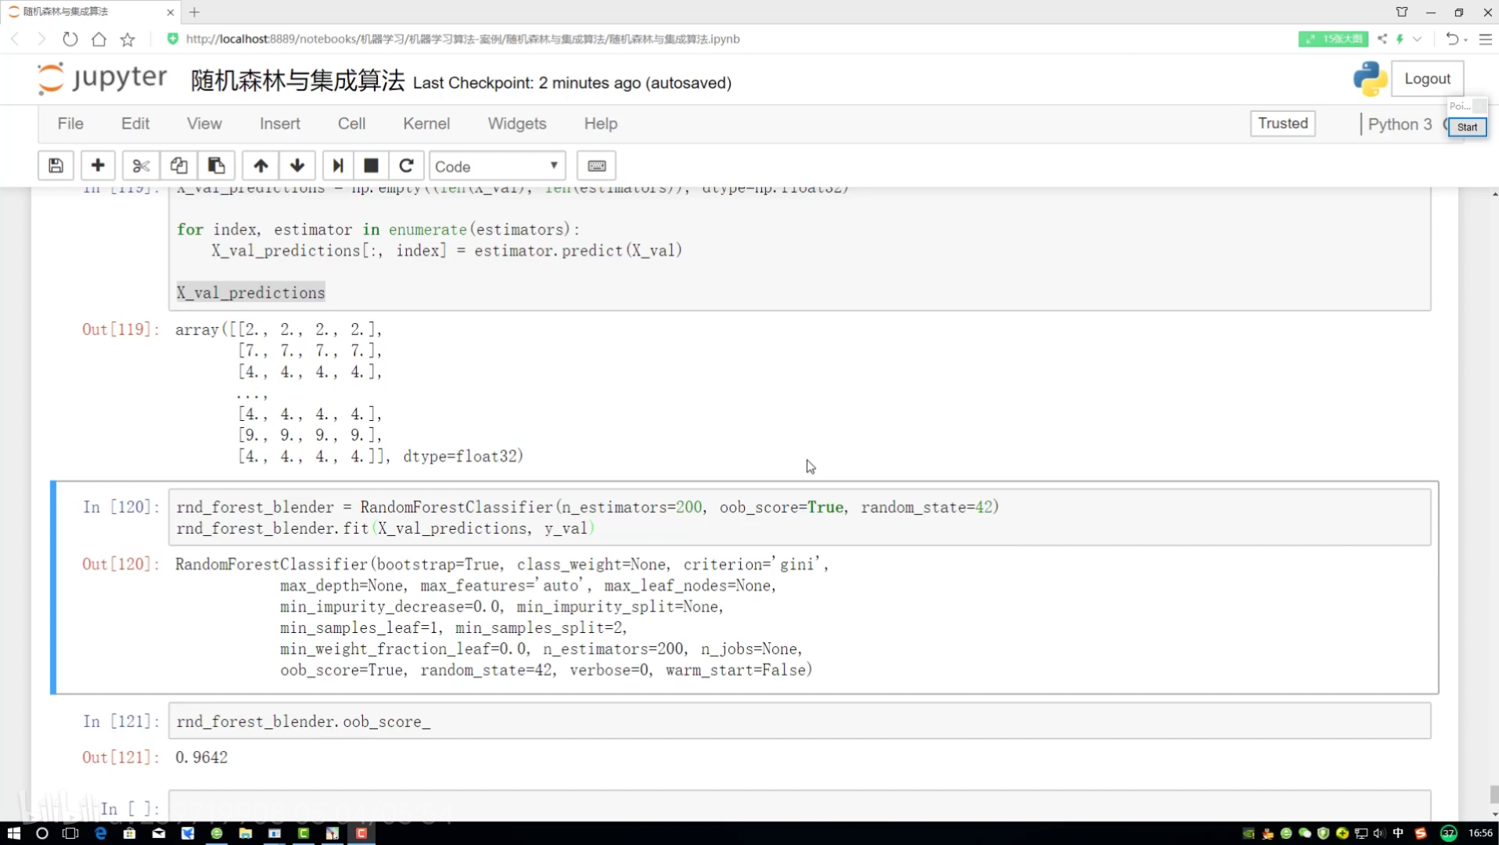Close the 随机森林与集成算法 browser tab
The height and width of the screenshot is (845, 1499).
pyautogui.click(x=171, y=12)
